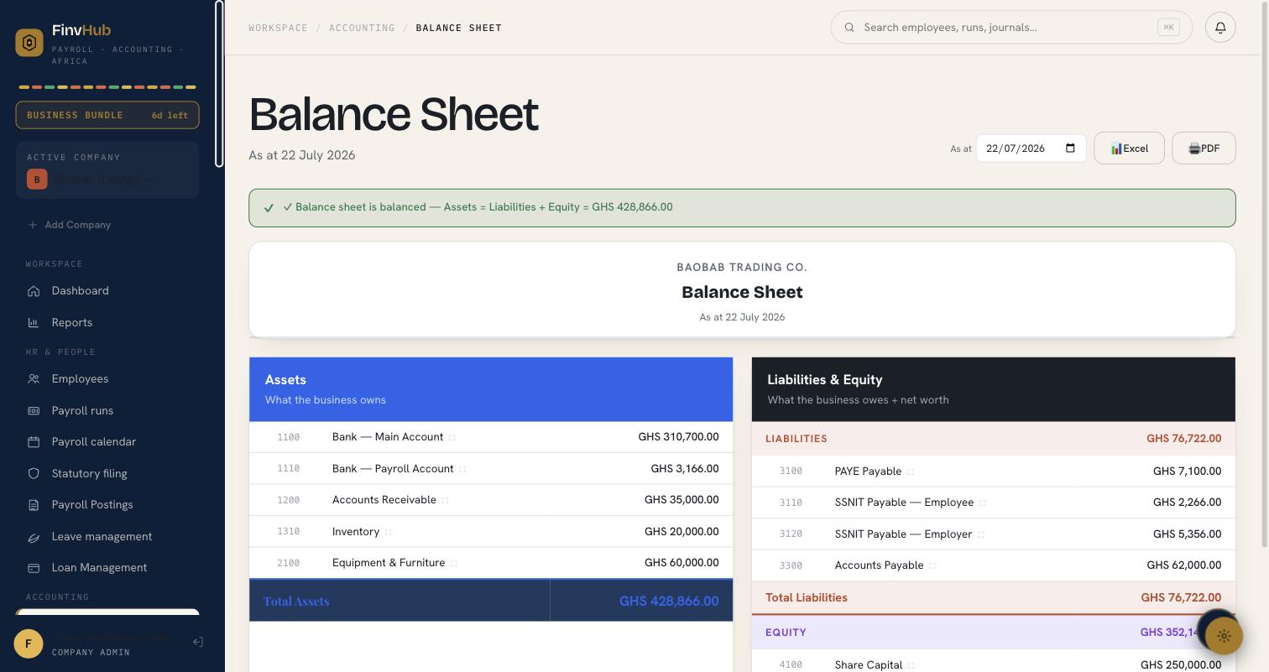Focus the search employees, runs, journals field
Screen dimensions: 1269x672
(x=1010, y=28)
